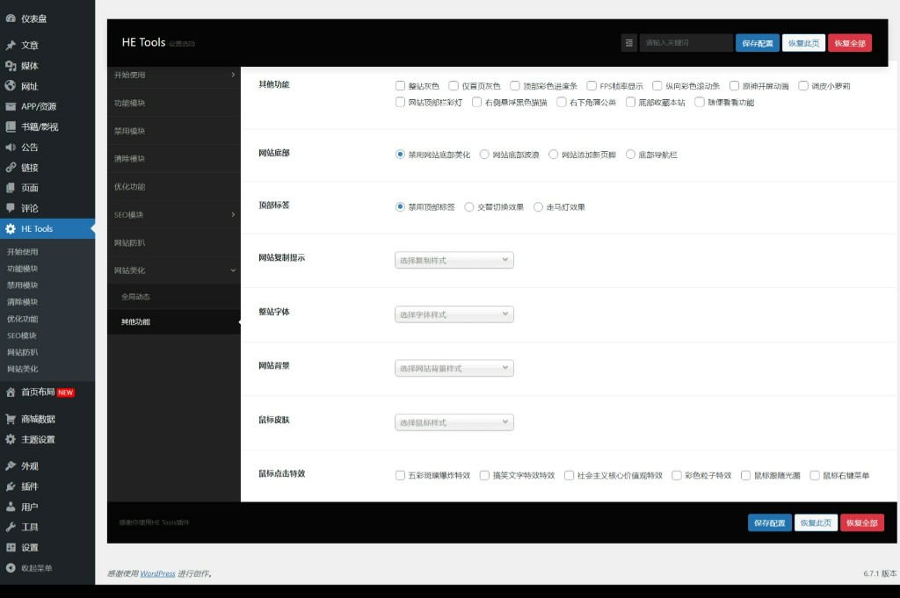Screen dimensions: 900x598
Task: Click the 设置 settings icon
Action: pos(11,548)
